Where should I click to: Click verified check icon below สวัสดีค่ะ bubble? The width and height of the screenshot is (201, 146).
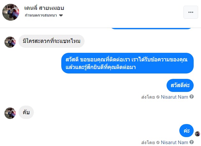click(x=158, y=97)
